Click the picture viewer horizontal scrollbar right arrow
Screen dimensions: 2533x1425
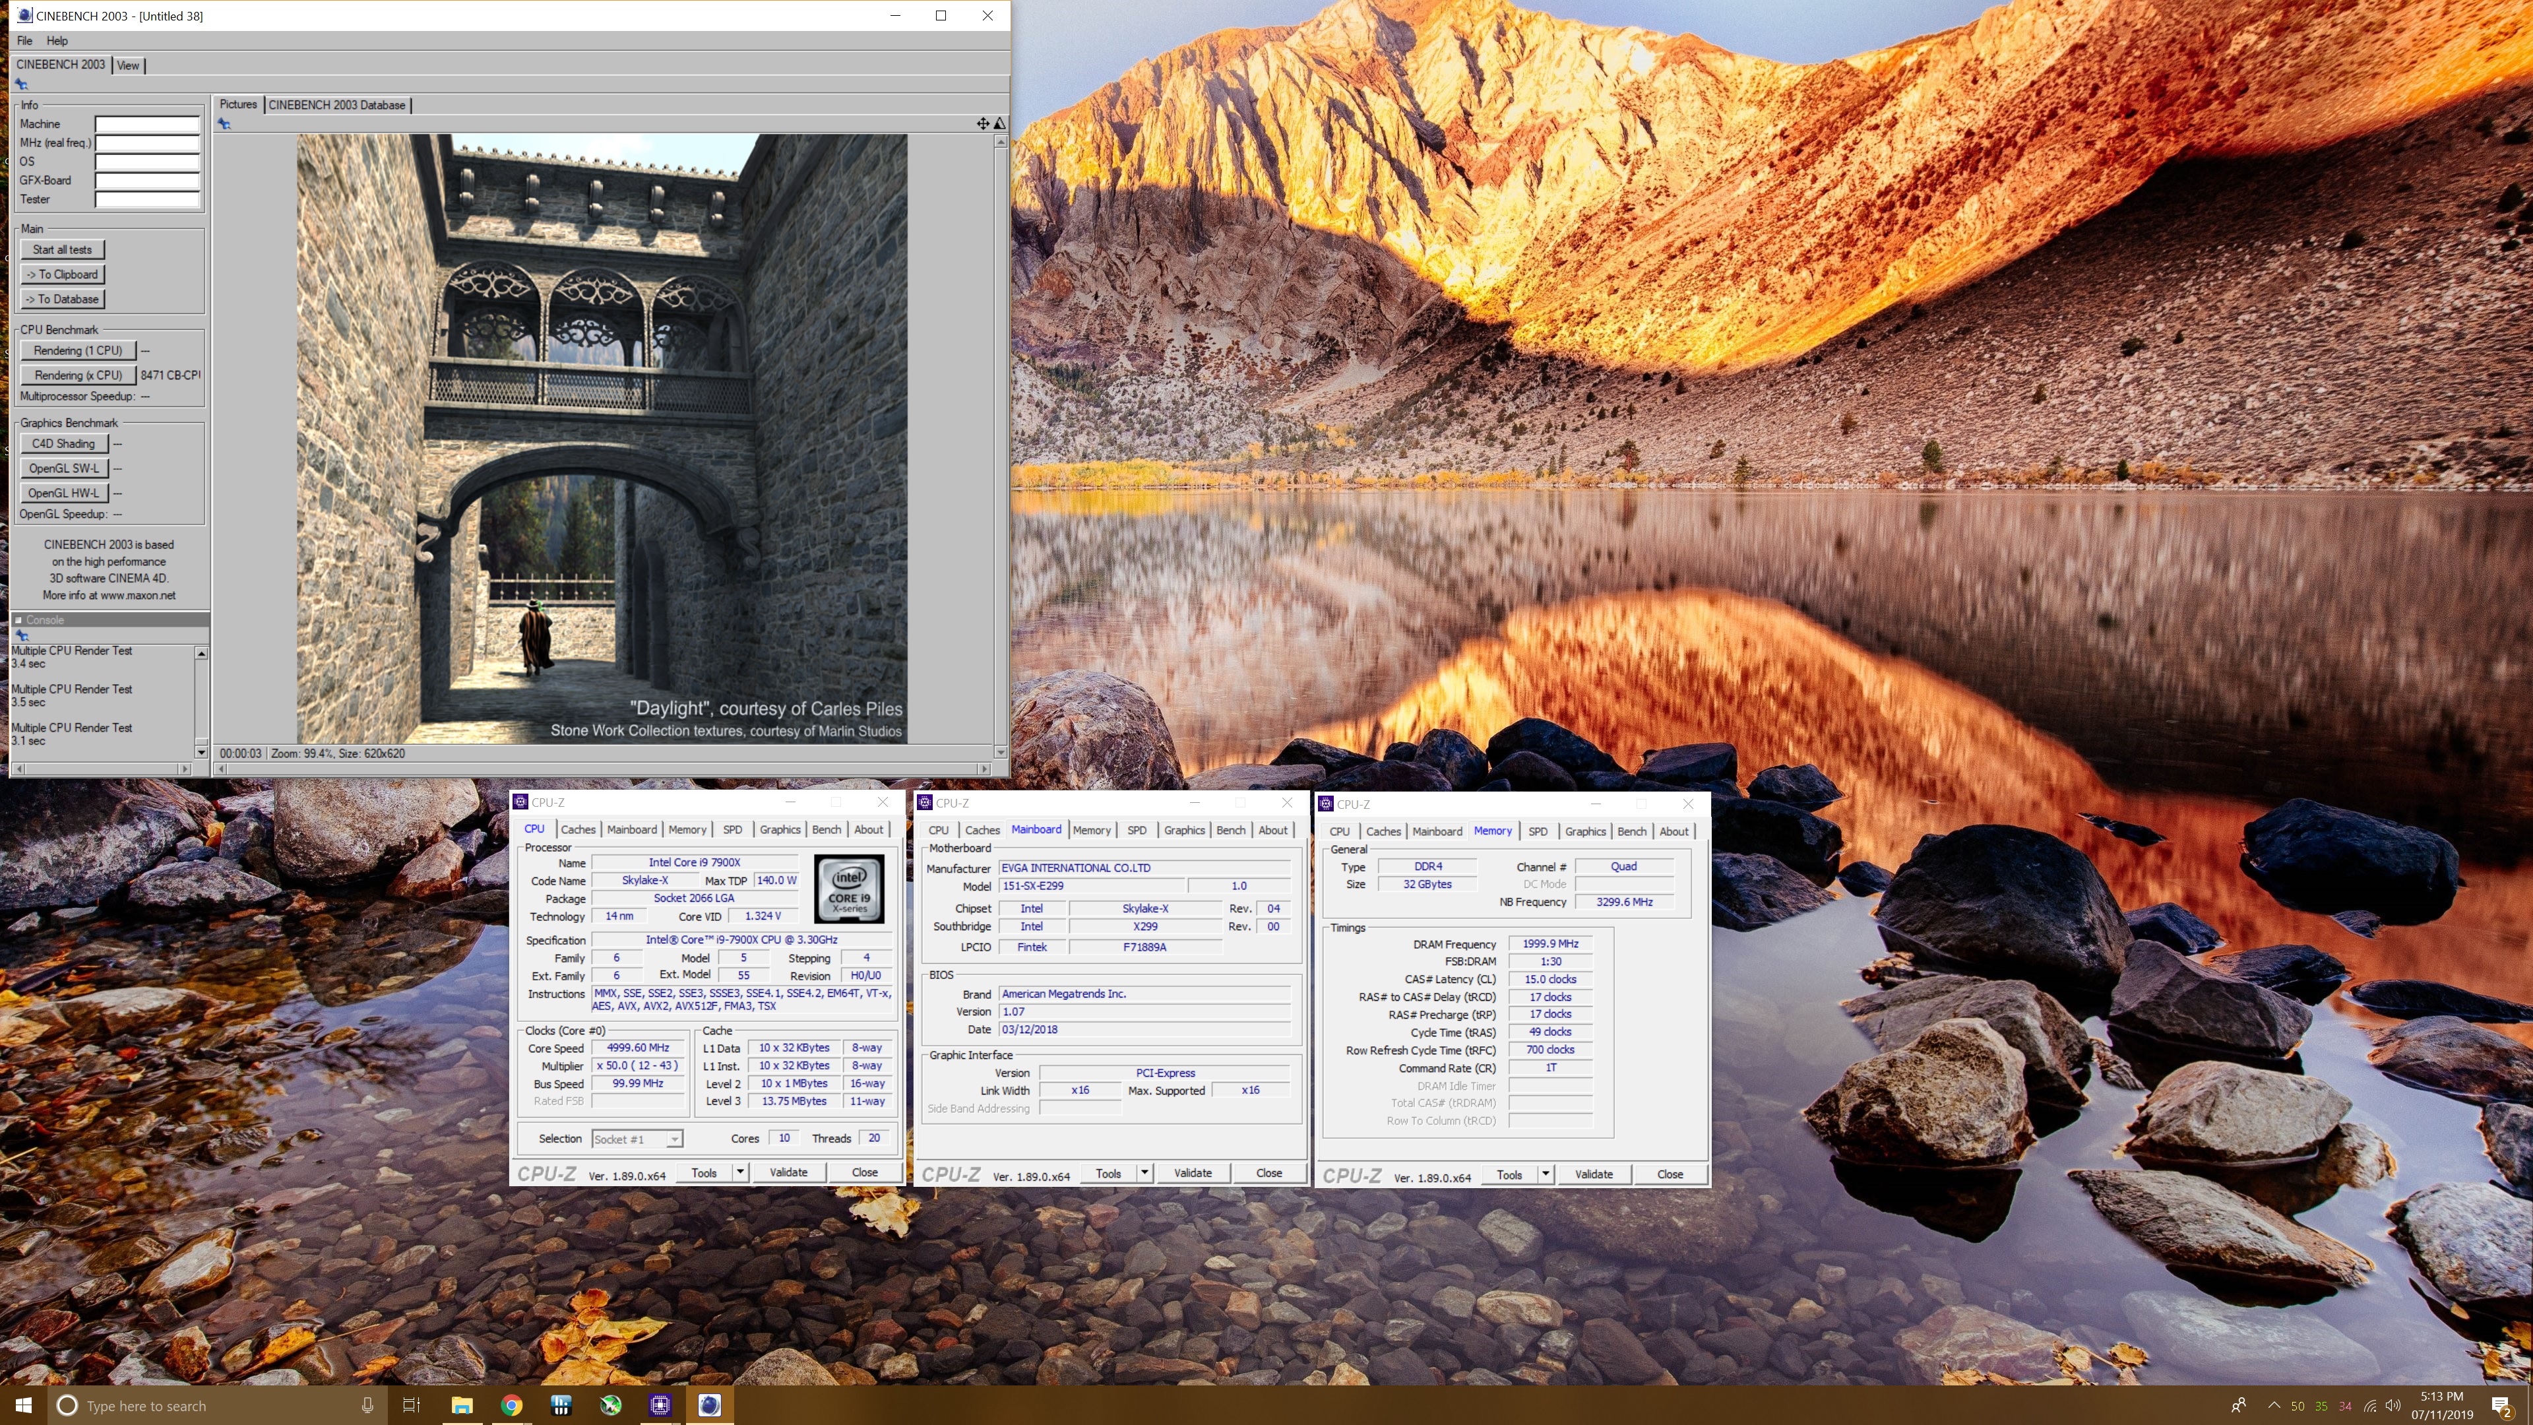pyautogui.click(x=984, y=768)
